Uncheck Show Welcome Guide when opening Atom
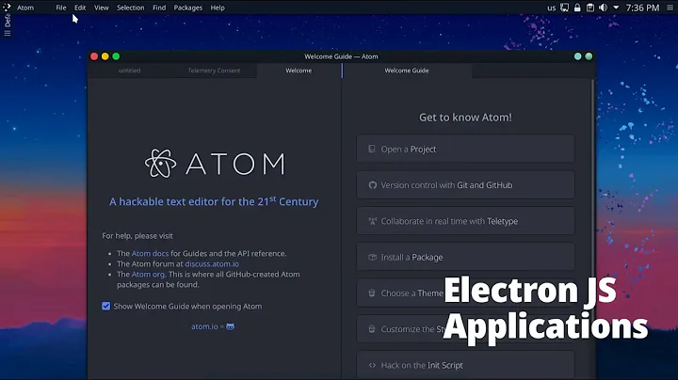Screen dimensions: 678x380 point(106,307)
